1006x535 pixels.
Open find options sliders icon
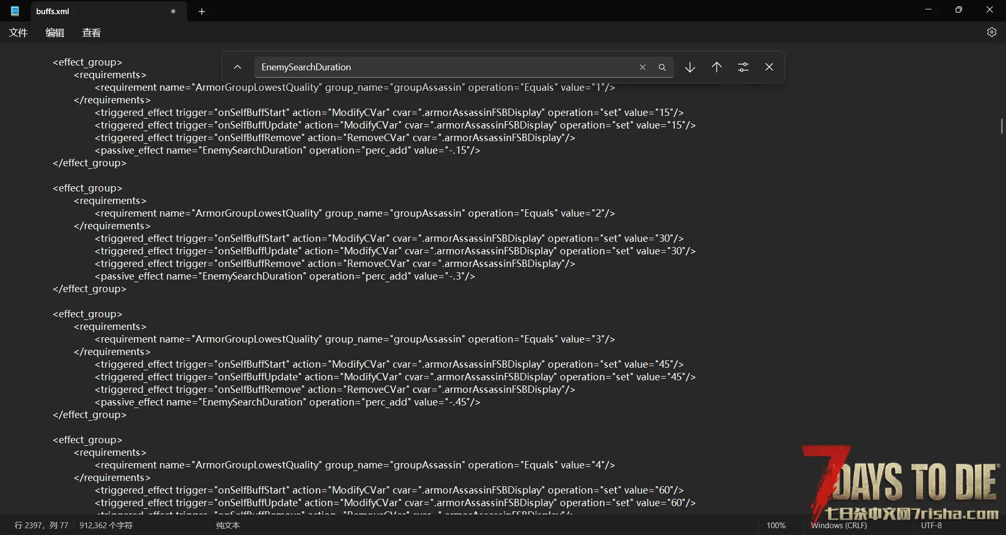743,67
